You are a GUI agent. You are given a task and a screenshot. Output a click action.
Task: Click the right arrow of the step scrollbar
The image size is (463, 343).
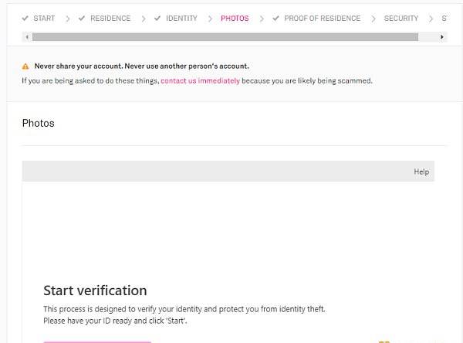point(441,37)
